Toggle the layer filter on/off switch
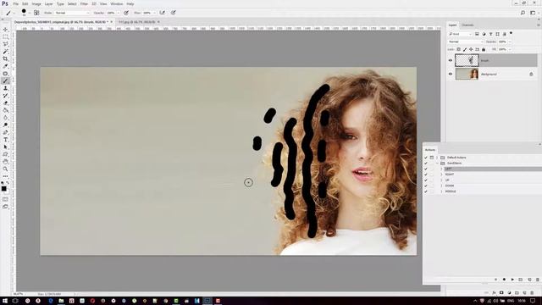 511,34
